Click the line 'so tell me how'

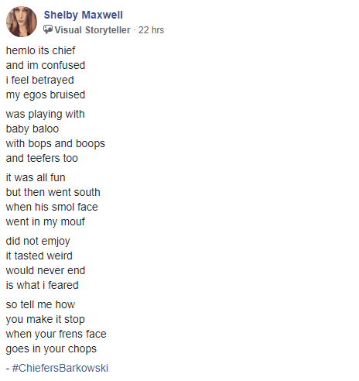coord(40,304)
